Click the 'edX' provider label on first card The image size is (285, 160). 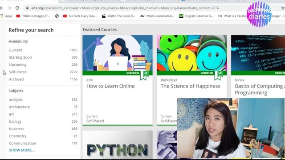click(x=90, y=80)
